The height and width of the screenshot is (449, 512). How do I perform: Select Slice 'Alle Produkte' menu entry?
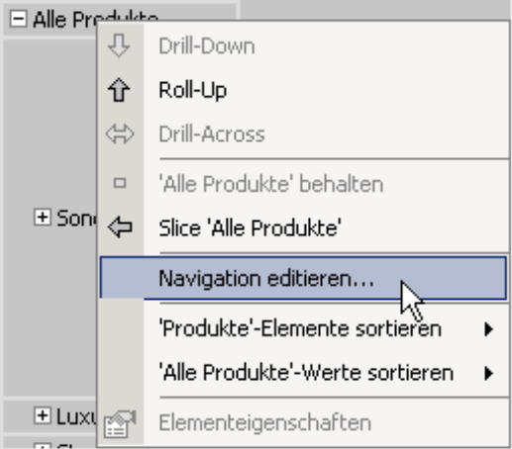click(x=303, y=227)
